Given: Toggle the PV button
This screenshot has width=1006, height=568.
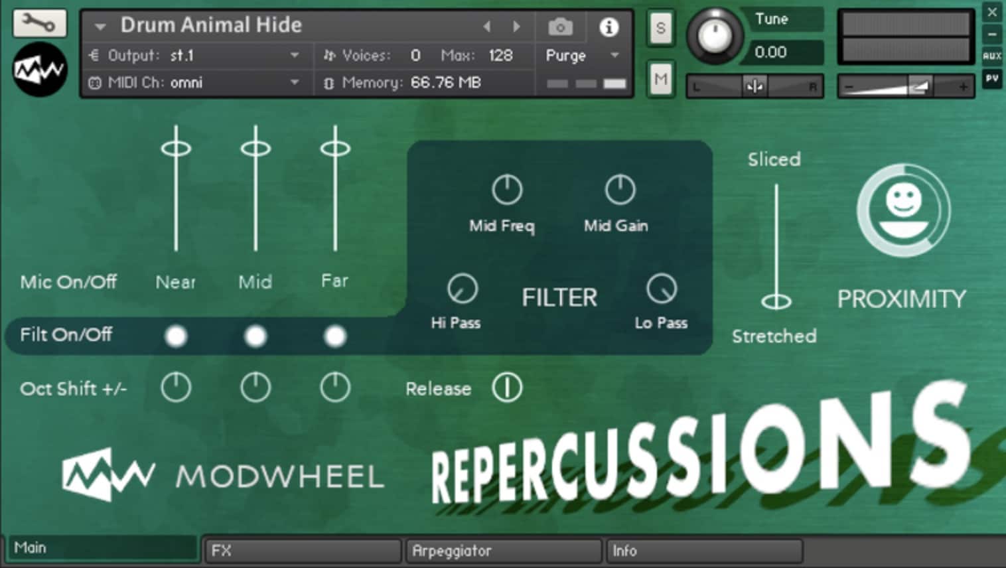Looking at the screenshot, I should pos(992,78).
